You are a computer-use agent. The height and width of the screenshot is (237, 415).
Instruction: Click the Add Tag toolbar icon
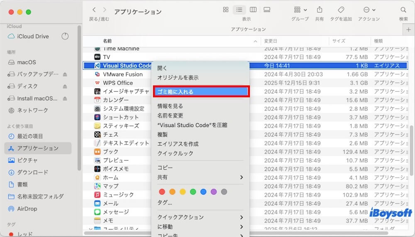[x=341, y=10]
